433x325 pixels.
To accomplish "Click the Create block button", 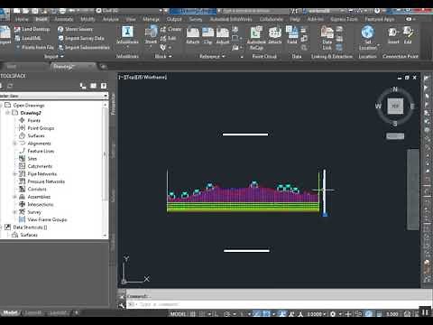I will (170, 29).
